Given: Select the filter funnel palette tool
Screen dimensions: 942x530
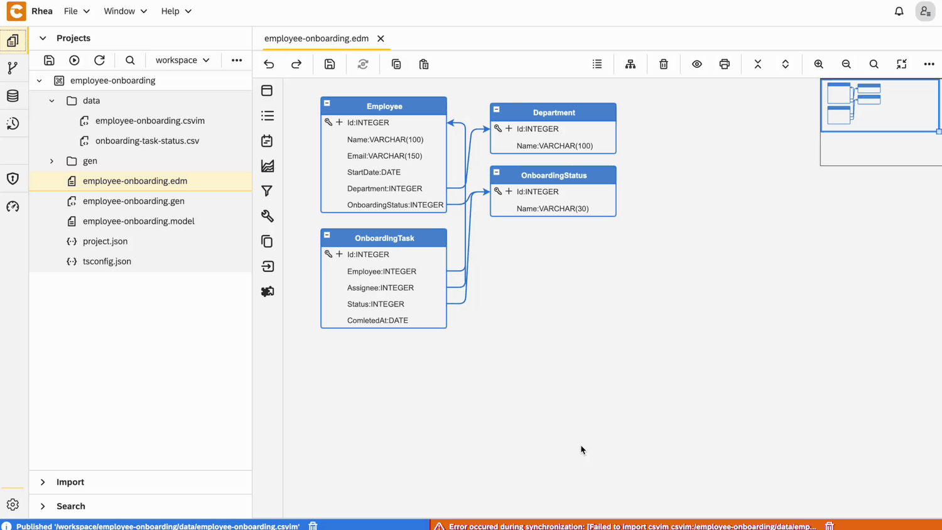Looking at the screenshot, I should 267,191.
